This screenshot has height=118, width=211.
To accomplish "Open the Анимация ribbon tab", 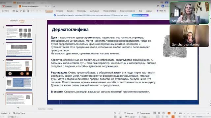I will pyautogui.click(x=95, y=11).
